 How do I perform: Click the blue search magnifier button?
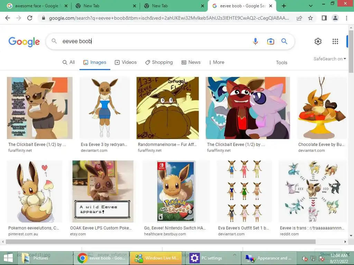click(284, 41)
